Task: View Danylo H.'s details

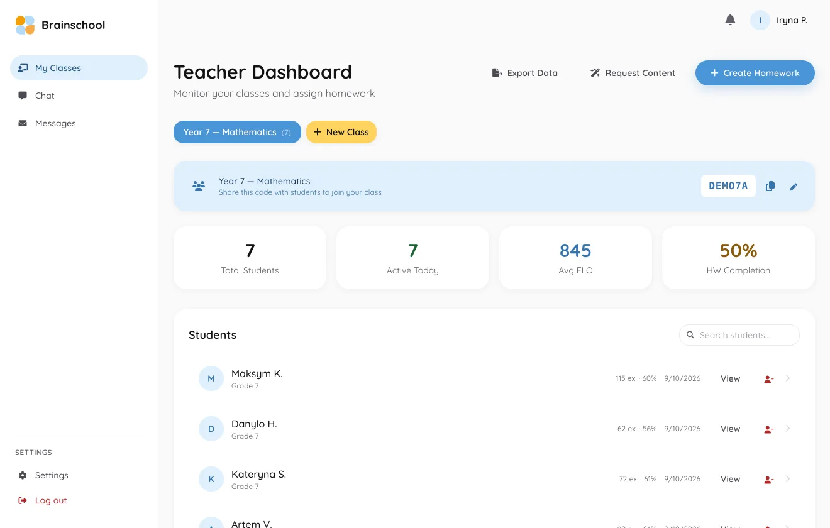Action: point(730,429)
